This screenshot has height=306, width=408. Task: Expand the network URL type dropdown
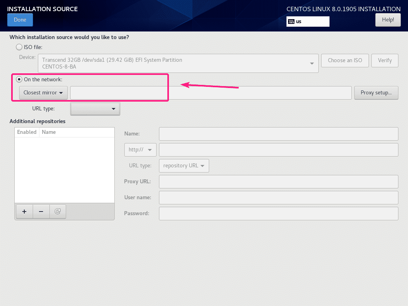click(x=95, y=108)
